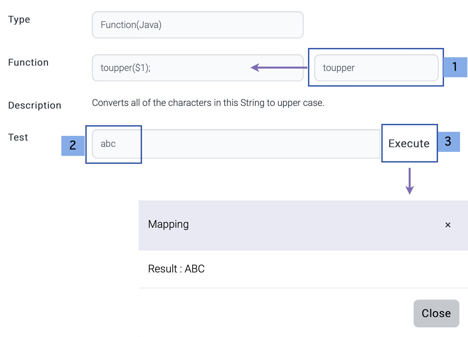The width and height of the screenshot is (468, 337).
Task: Click the number 3 callout badge
Action: pos(448,142)
